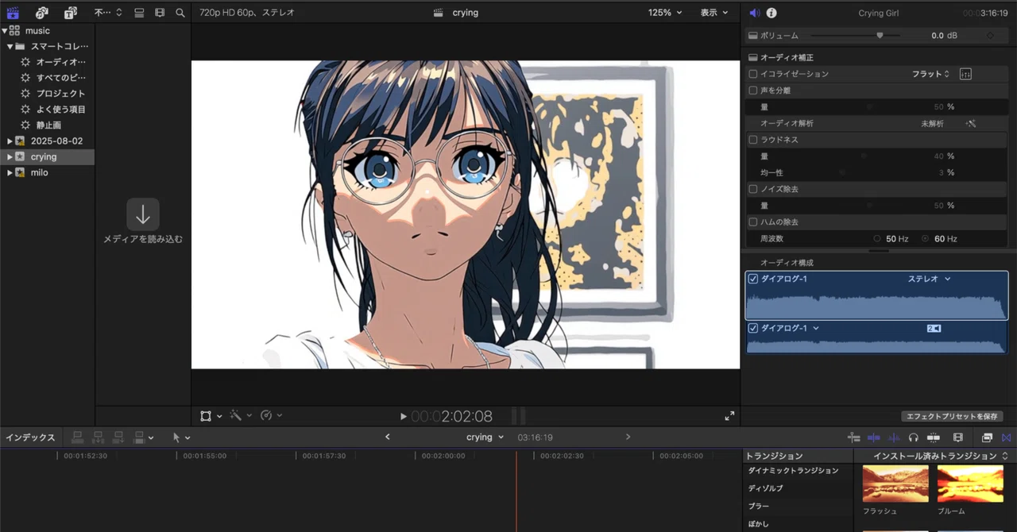Open the 125% viewer zoom menu
Image resolution: width=1017 pixels, height=532 pixels.
tap(665, 13)
